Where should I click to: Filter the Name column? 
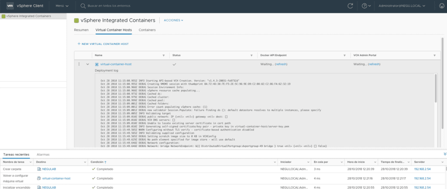[x=163, y=55]
